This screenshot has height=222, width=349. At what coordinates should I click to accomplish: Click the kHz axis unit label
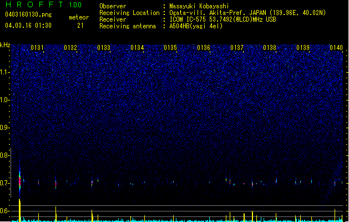[x=5, y=45]
